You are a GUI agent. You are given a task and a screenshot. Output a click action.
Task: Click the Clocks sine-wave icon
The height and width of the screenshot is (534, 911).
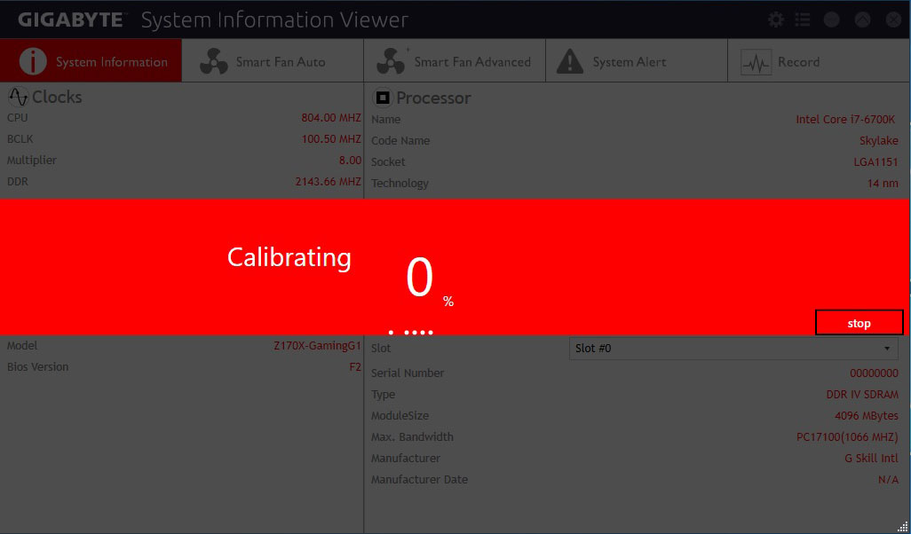pyautogui.click(x=18, y=97)
